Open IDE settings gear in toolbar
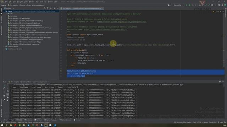Image resolution: width=227 pixels, height=127 pixels. point(222,5)
